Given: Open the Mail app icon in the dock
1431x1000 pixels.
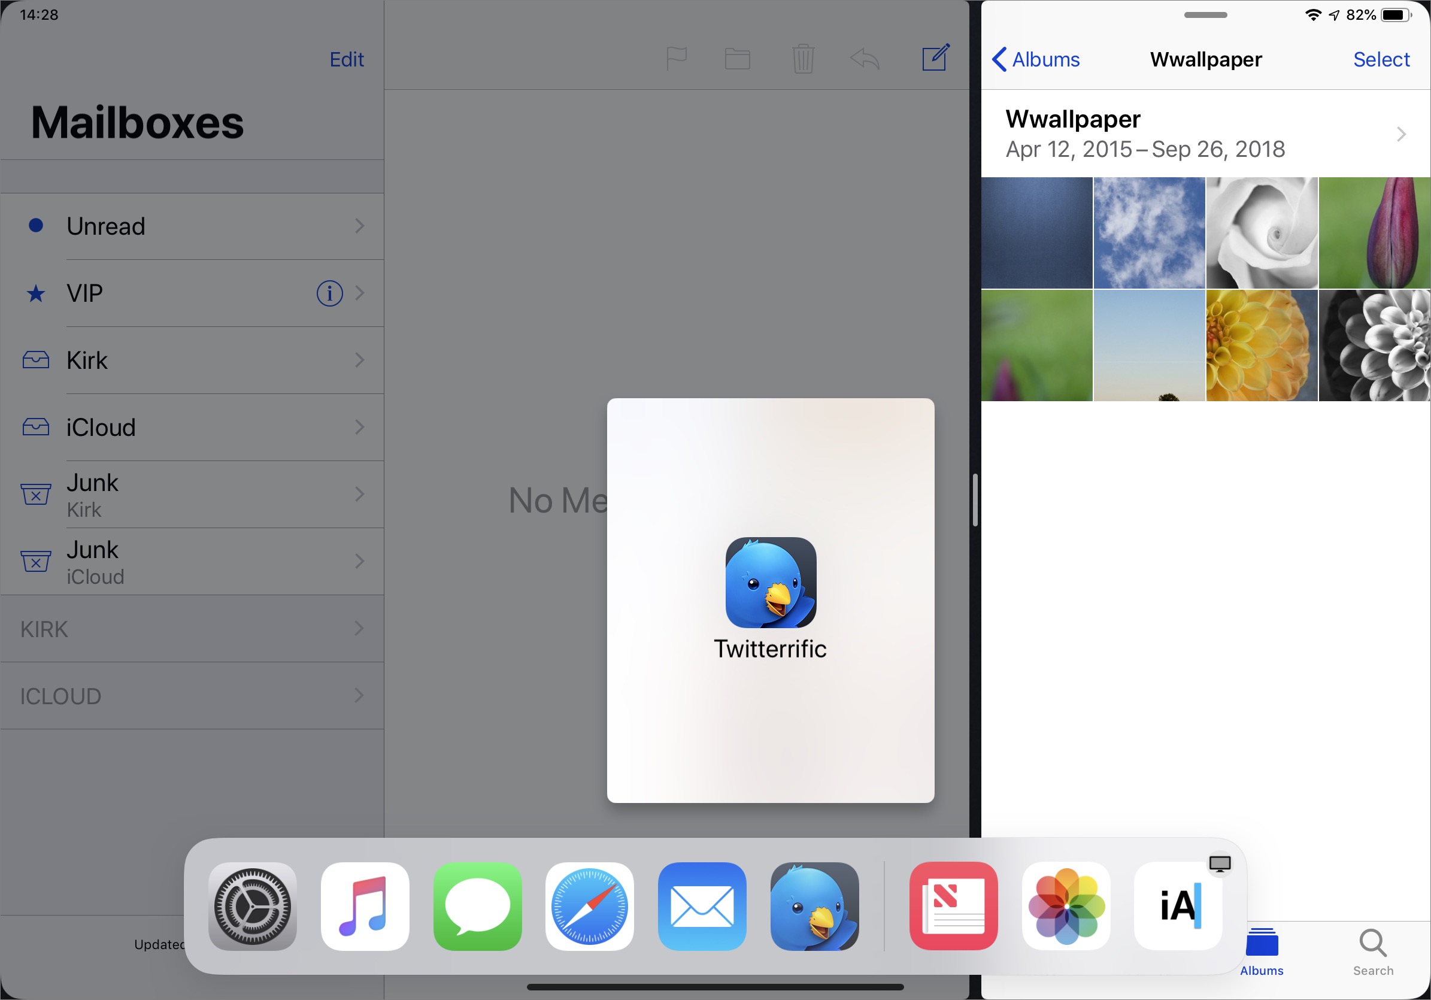Looking at the screenshot, I should 702,906.
